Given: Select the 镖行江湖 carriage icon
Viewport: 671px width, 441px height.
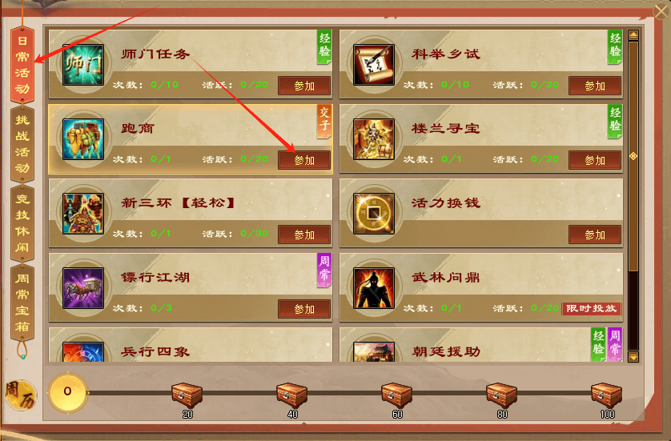Looking at the screenshot, I should tap(83, 288).
